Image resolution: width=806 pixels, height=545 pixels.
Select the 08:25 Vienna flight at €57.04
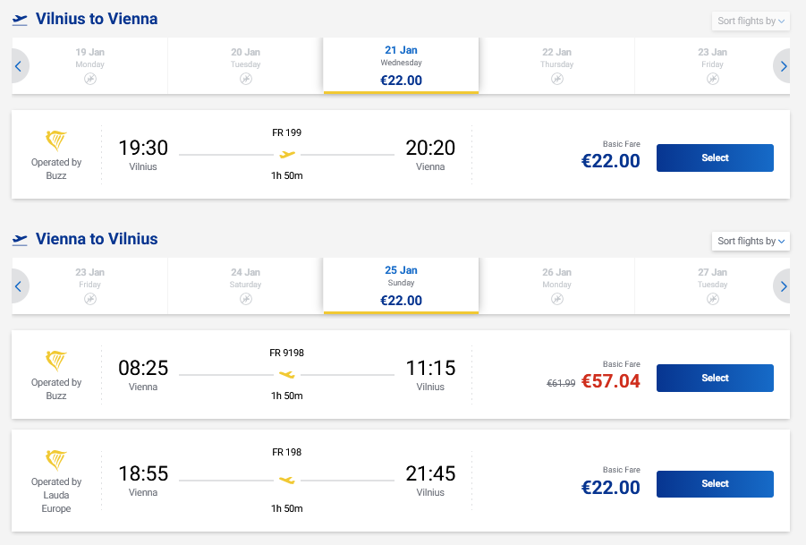(x=715, y=378)
